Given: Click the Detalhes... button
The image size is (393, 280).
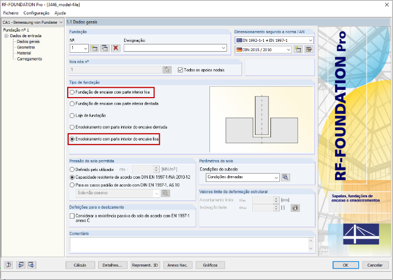Looking at the screenshot, I should tap(112, 265).
